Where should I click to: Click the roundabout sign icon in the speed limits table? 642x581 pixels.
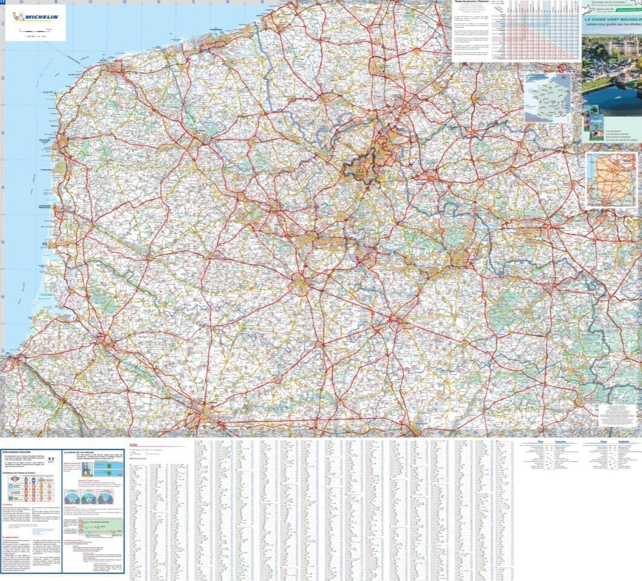tap(15, 478)
